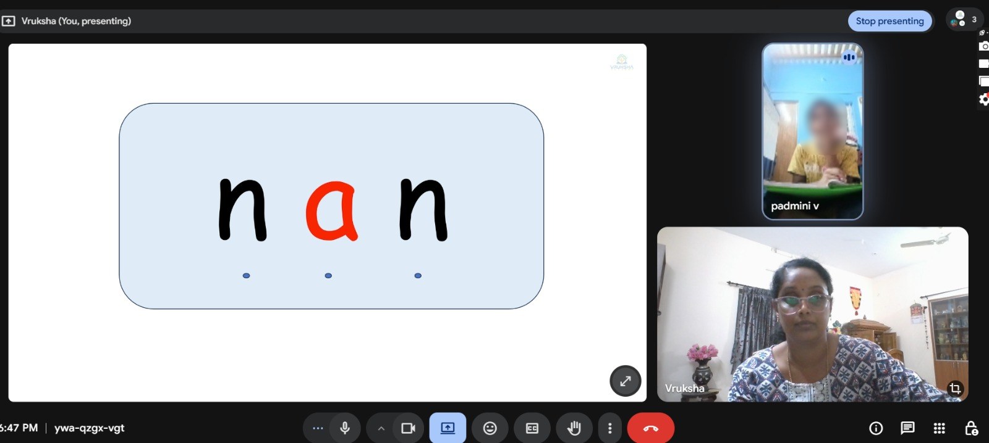This screenshot has width=989, height=443.
Task: Crop the Vruksha video tile
Action: (955, 388)
